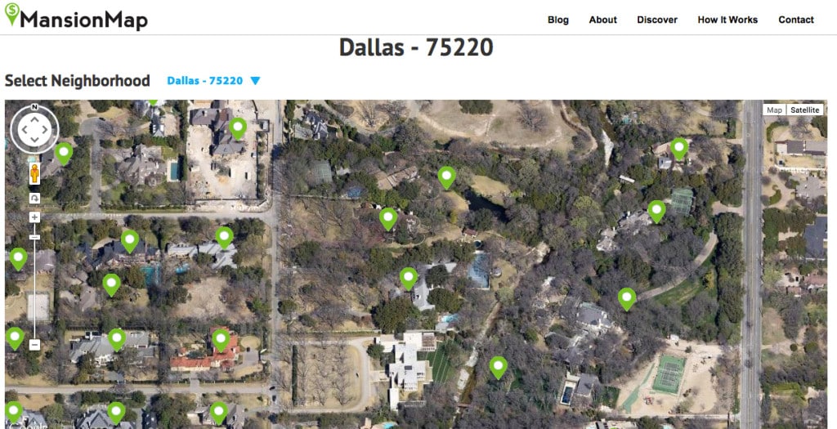Open the Contact page link
Screen dimensions: 837x429
[796, 20]
